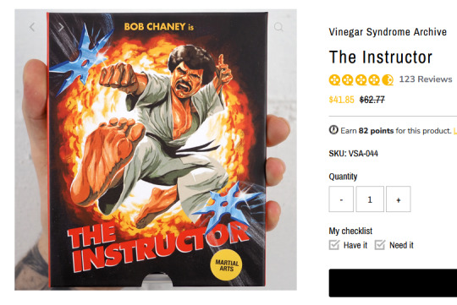Click the yellow link after points text
457x305 pixels.
click(x=455, y=131)
